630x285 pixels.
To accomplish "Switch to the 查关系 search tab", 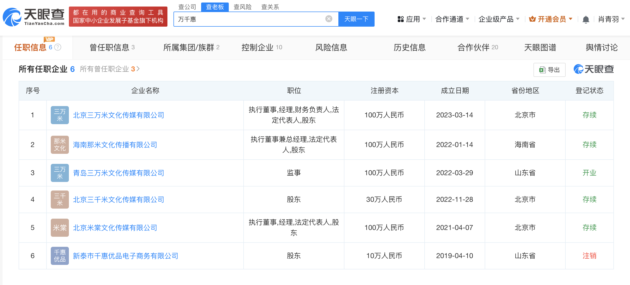I will pyautogui.click(x=270, y=7).
